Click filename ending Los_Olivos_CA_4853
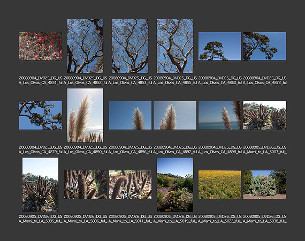Viewport: 305px width, 241px height. click(130, 80)
